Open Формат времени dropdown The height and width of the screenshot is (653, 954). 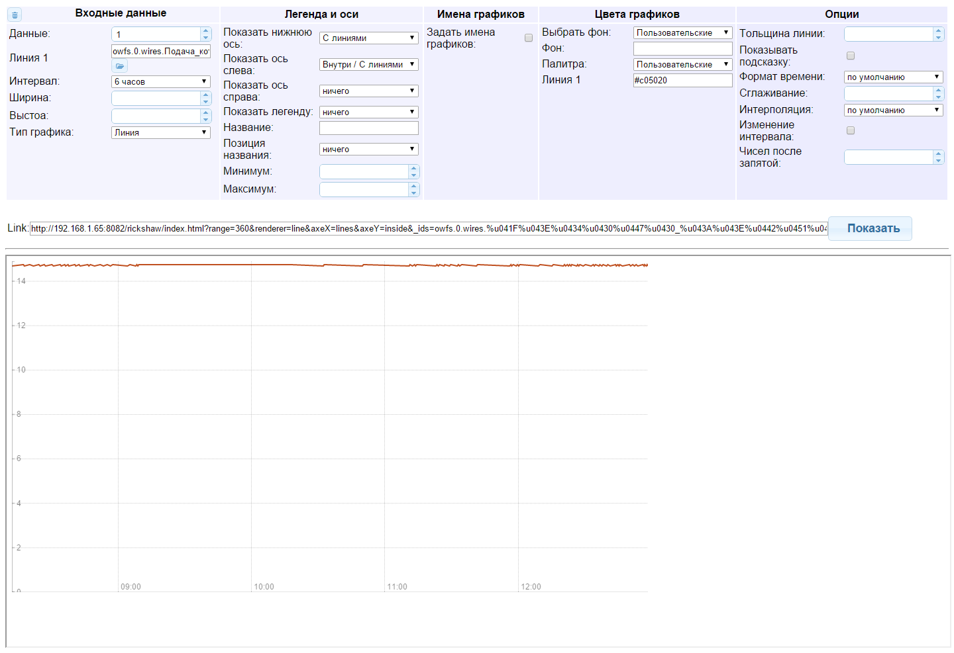pos(894,77)
